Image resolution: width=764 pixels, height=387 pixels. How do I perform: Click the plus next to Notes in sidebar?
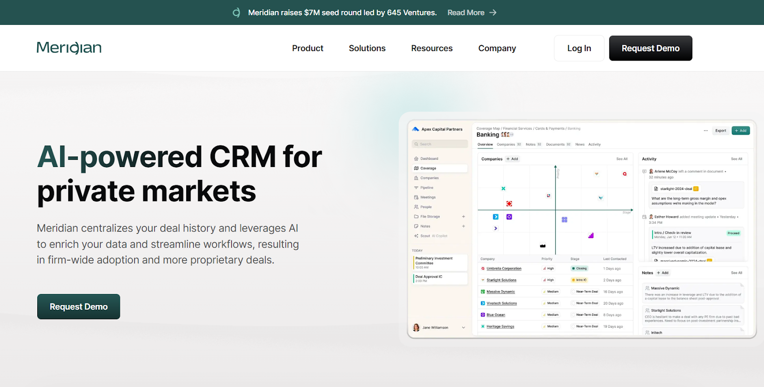click(463, 226)
